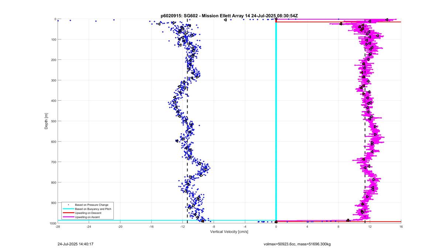
Task: Click depth axis tick label '200'
Action: [x=53, y=60]
